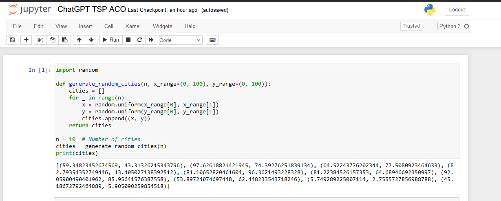Viewport: 501px width, 201px height.
Task: Insert cell below with plus icon
Action: (x=26, y=40)
